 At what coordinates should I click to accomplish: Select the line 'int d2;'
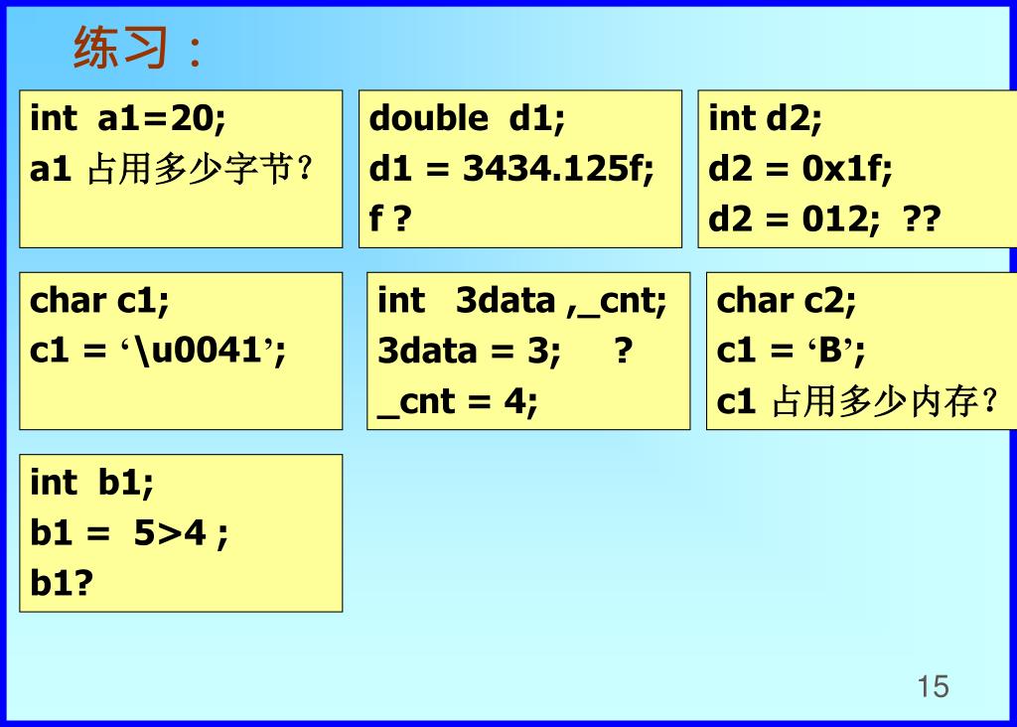pos(766,118)
